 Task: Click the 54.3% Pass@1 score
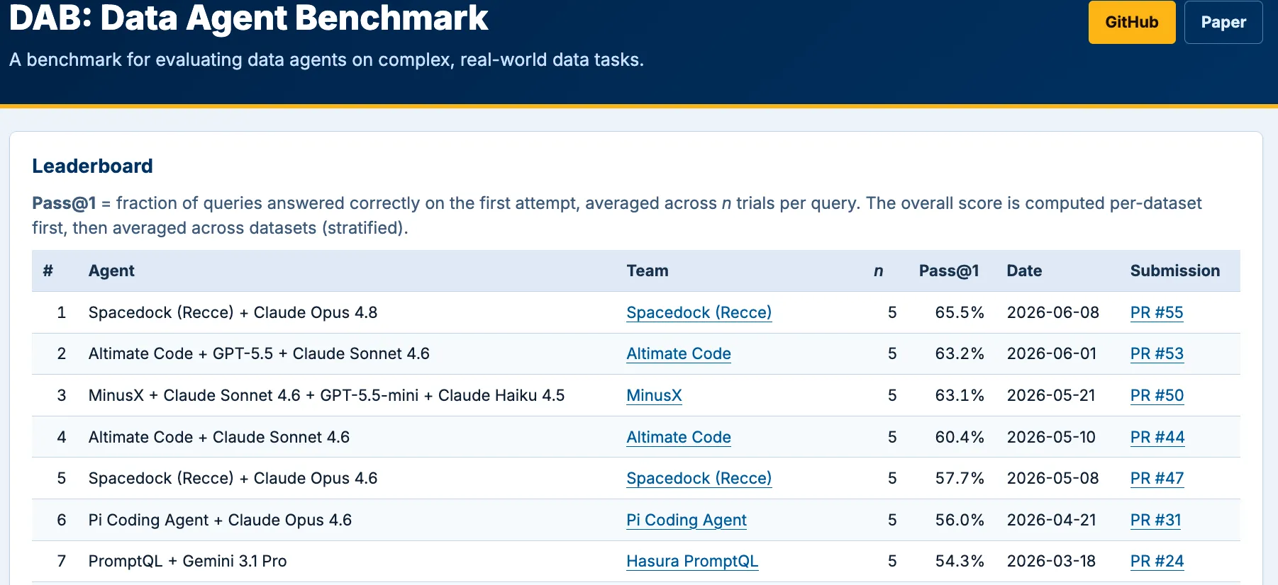(960, 561)
